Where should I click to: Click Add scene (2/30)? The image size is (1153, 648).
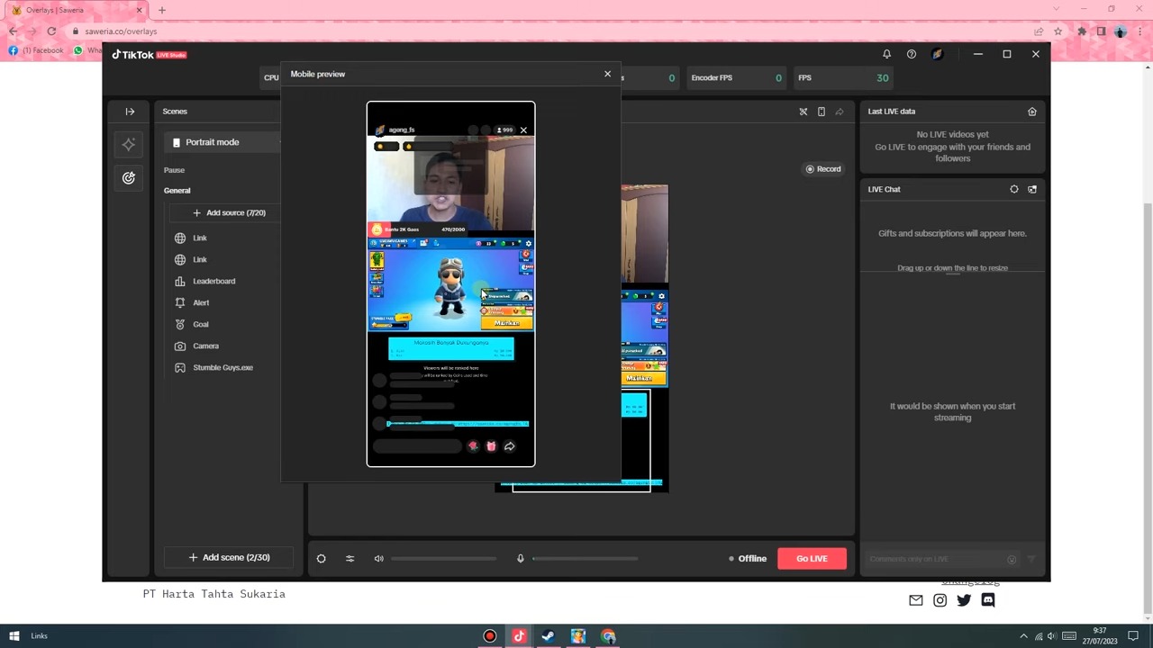coord(229,557)
